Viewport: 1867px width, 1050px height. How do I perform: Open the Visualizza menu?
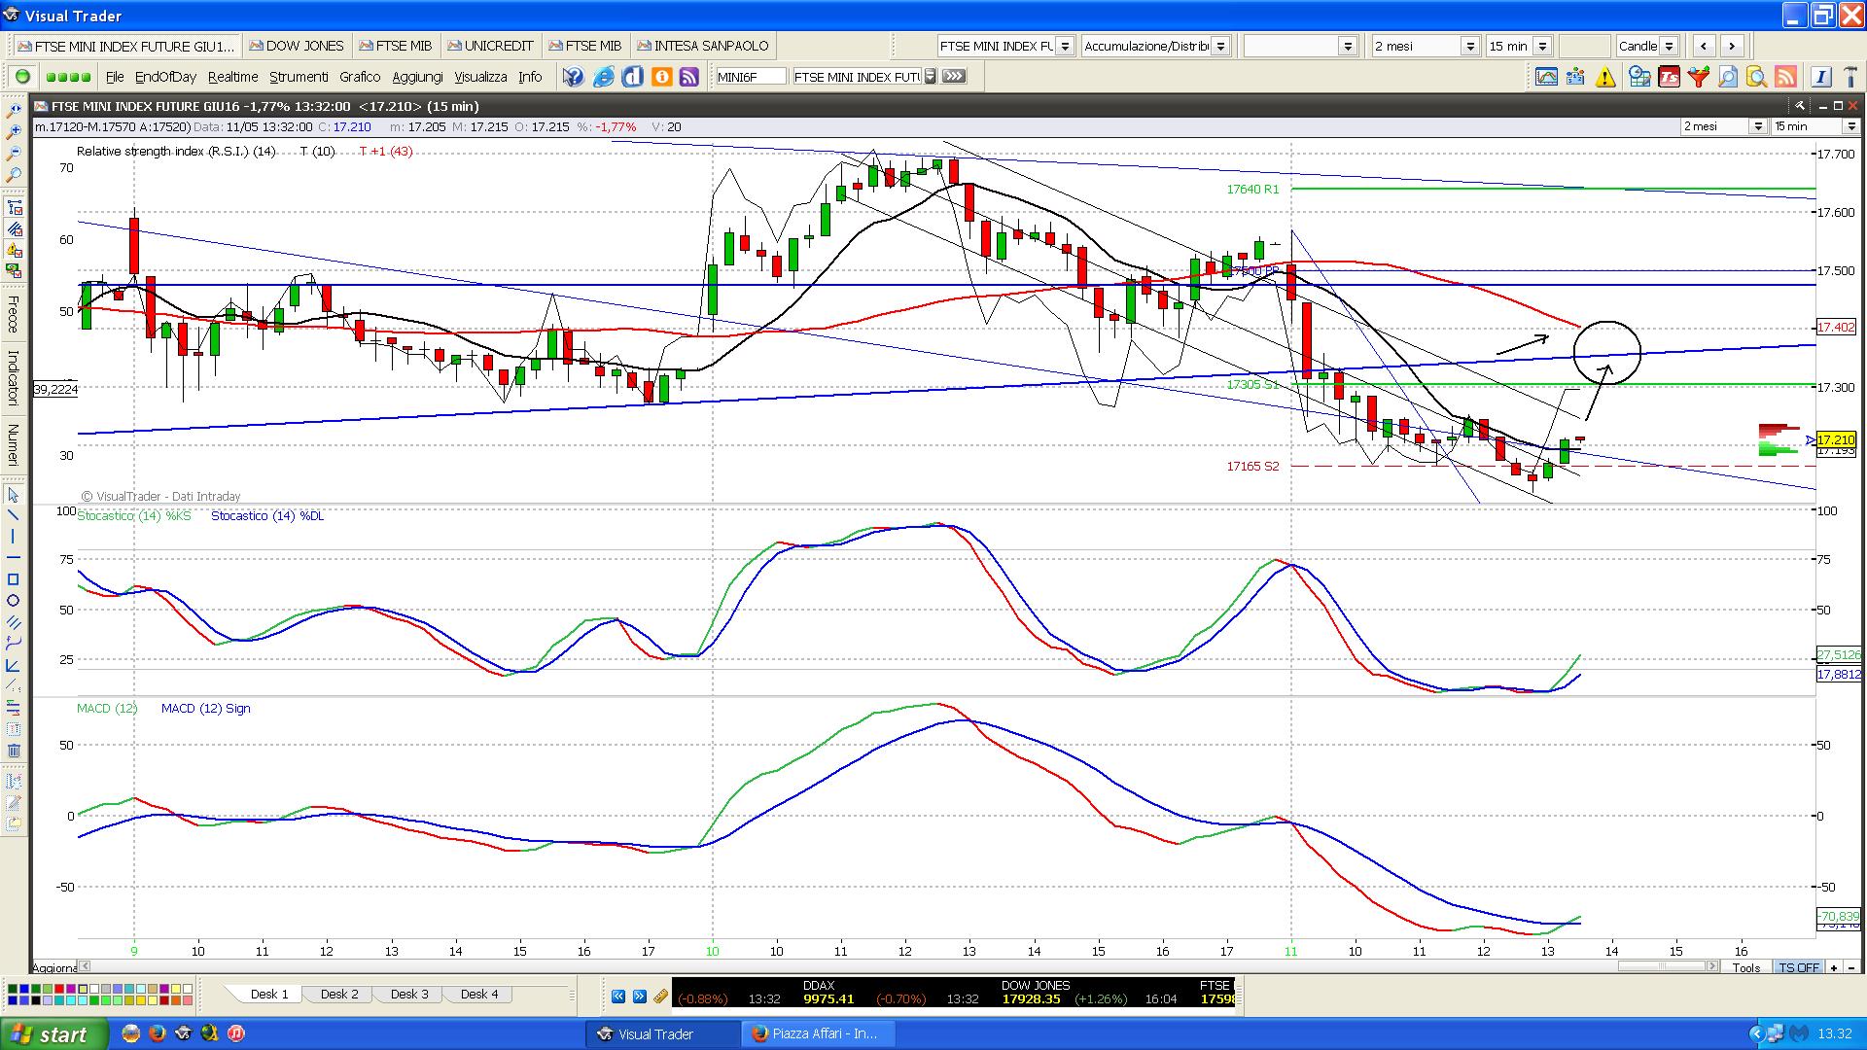(480, 77)
